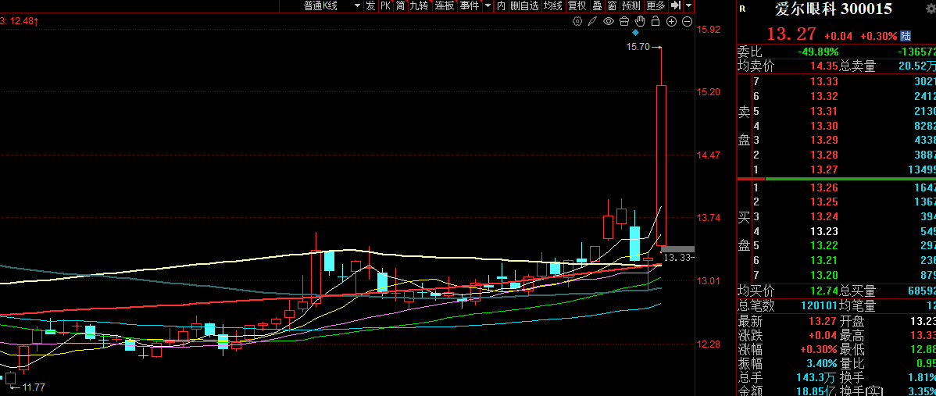Open the toolbox briefcase icon
This screenshot has height=396, width=936.
(624, 21)
